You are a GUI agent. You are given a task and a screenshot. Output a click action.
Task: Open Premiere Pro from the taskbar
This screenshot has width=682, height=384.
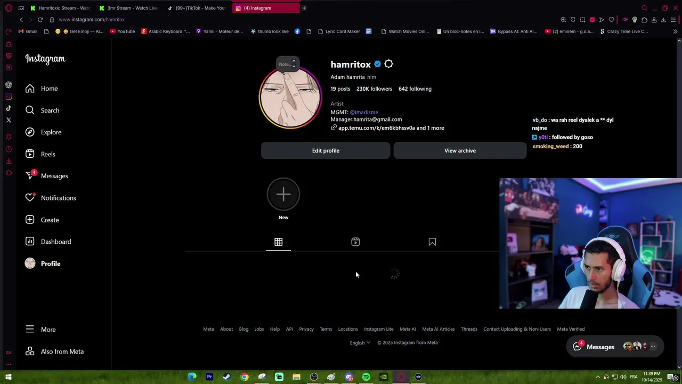click(x=209, y=377)
